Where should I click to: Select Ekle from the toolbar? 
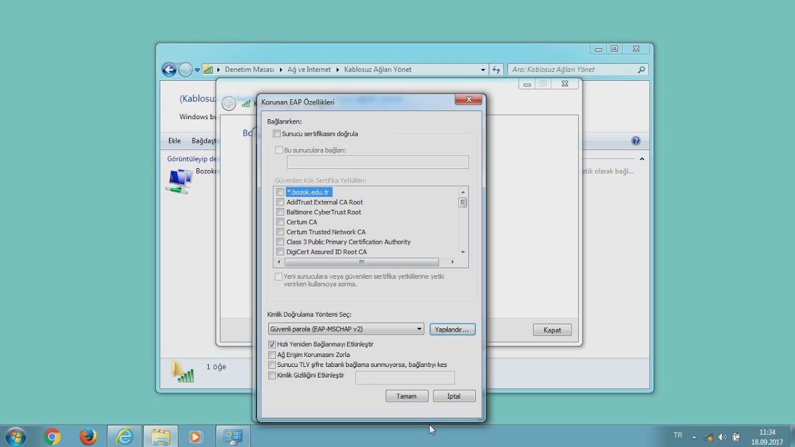click(x=173, y=140)
